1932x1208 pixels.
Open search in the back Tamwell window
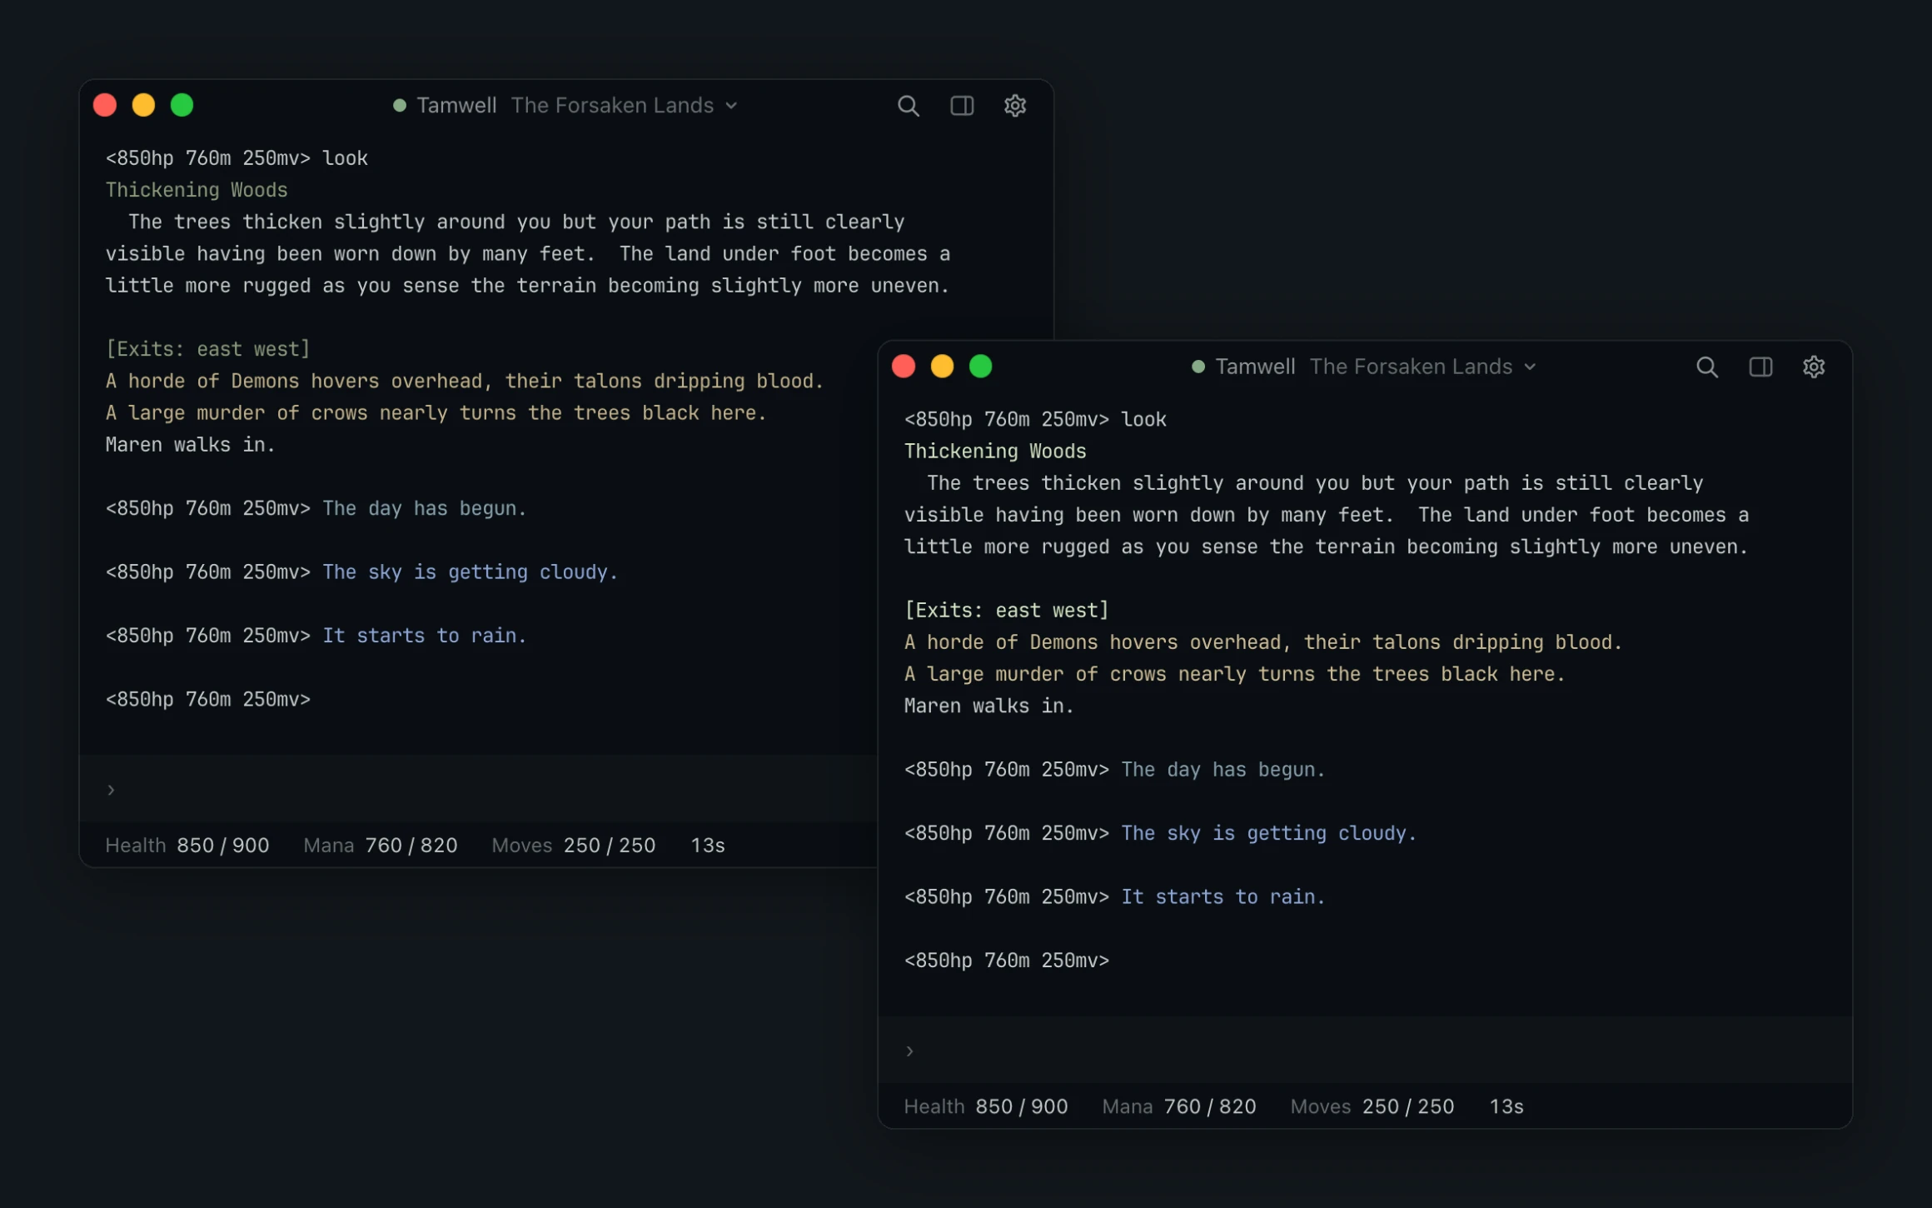[908, 106]
